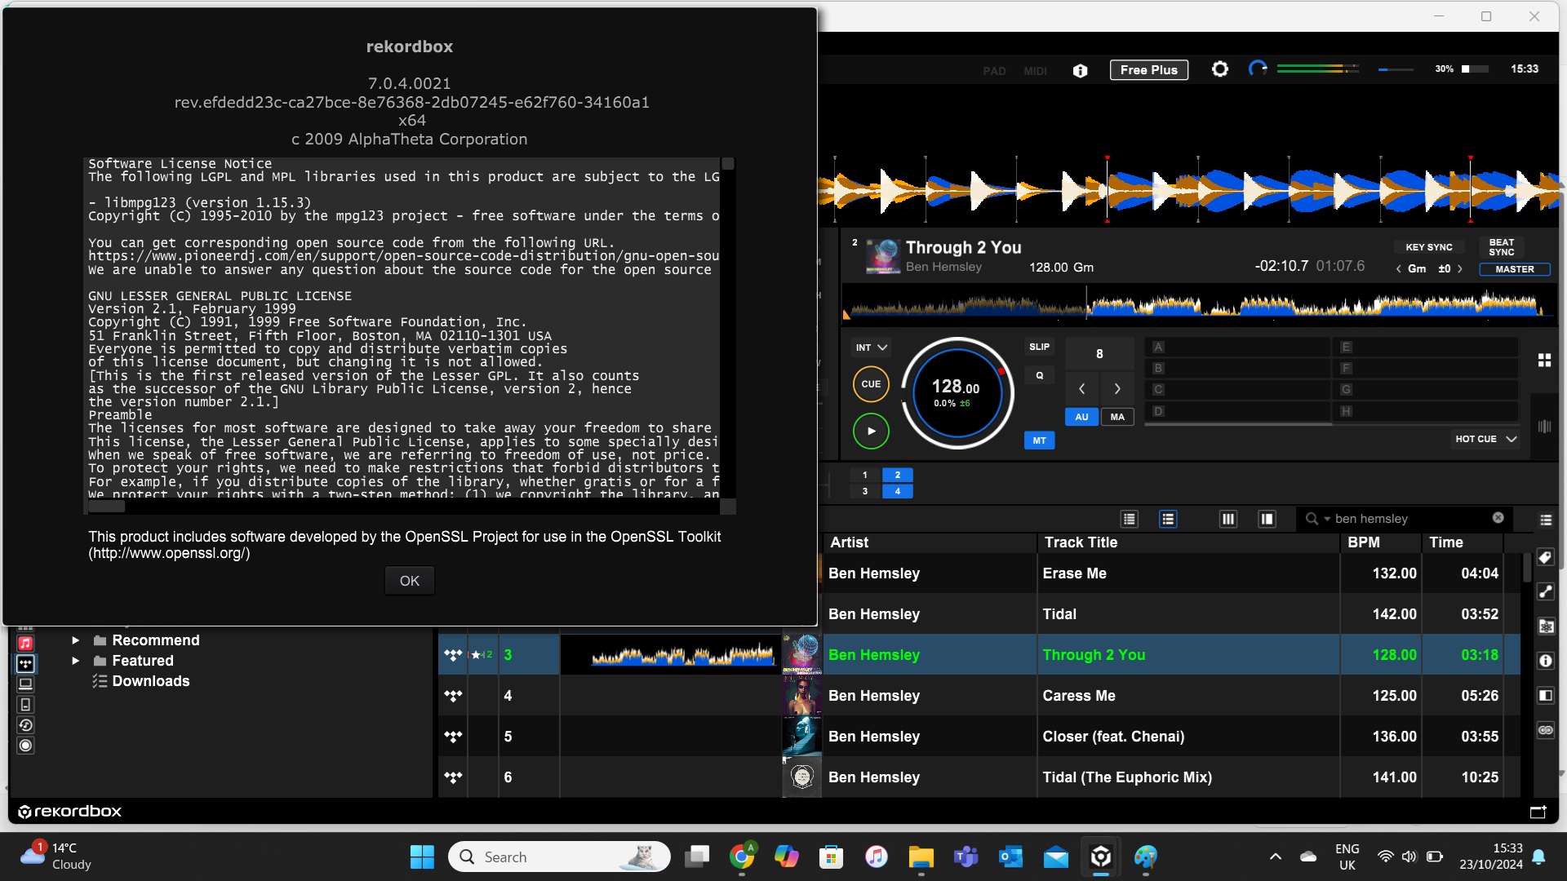The height and width of the screenshot is (881, 1567).
Task: Shift key down with left Gm arrow
Action: [x=1398, y=269]
